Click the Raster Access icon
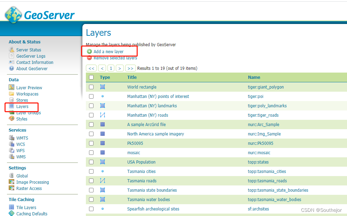 point(11,188)
